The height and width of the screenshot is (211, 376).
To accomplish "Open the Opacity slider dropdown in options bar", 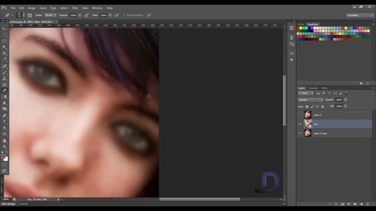I will (x=80, y=15).
